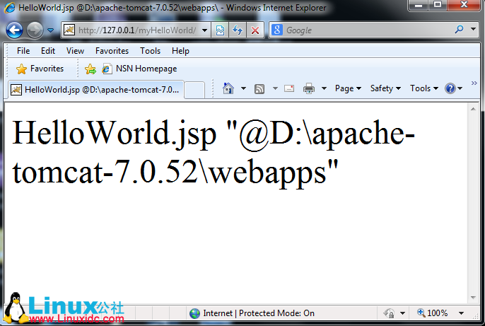Expand the Feeds dropdown arrow

pyautogui.click(x=275, y=89)
